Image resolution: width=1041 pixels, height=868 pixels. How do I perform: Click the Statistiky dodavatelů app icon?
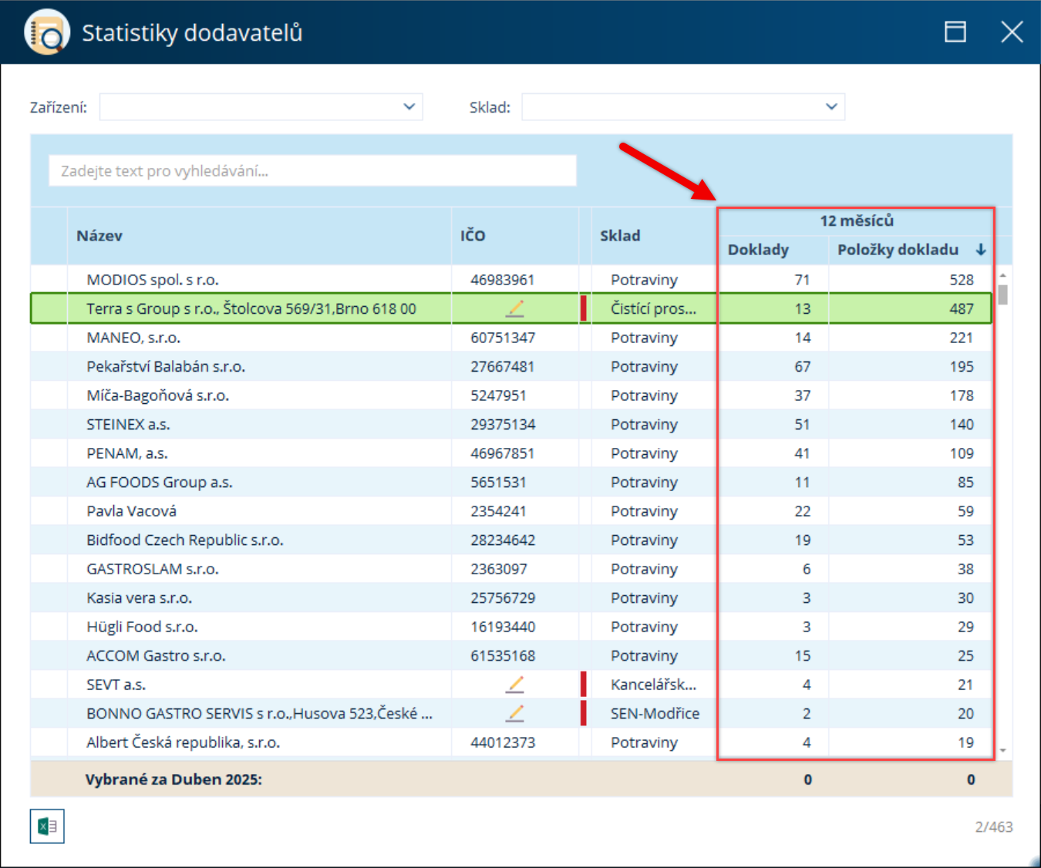pyautogui.click(x=47, y=32)
